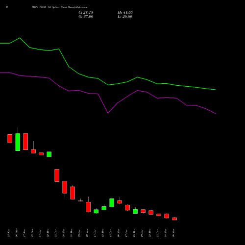
Task: Click the red candle for 25 Nov
Action: click(x=10, y=139)
